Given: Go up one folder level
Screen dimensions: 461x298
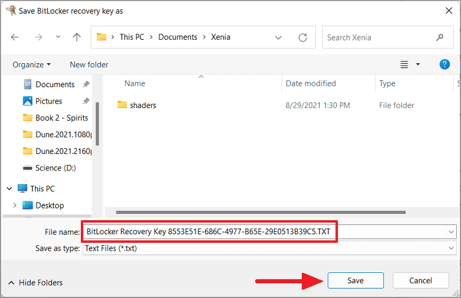Looking at the screenshot, I should click(77, 37).
